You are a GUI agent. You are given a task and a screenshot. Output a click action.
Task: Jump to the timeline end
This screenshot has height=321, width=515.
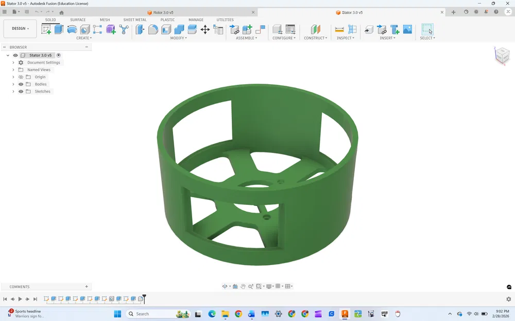(35, 299)
